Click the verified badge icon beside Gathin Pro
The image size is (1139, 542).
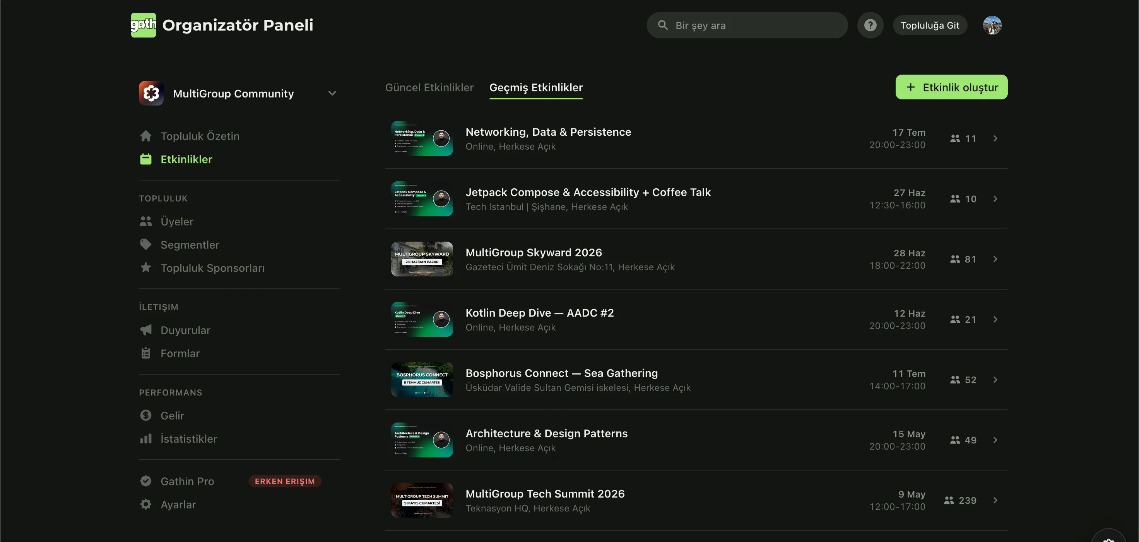click(146, 481)
